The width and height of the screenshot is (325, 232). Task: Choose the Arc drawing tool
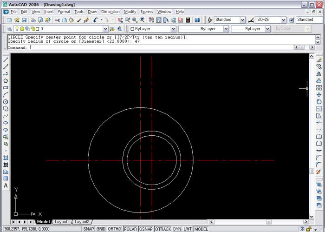tap(6, 95)
